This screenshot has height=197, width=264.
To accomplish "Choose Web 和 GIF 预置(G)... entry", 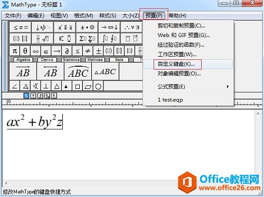I will [188, 35].
